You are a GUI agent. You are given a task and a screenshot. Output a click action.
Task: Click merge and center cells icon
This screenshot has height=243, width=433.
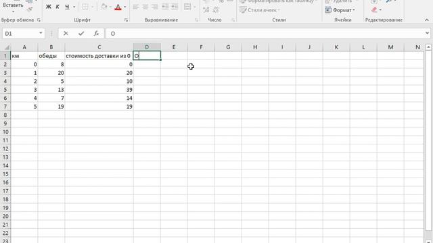pos(187,7)
